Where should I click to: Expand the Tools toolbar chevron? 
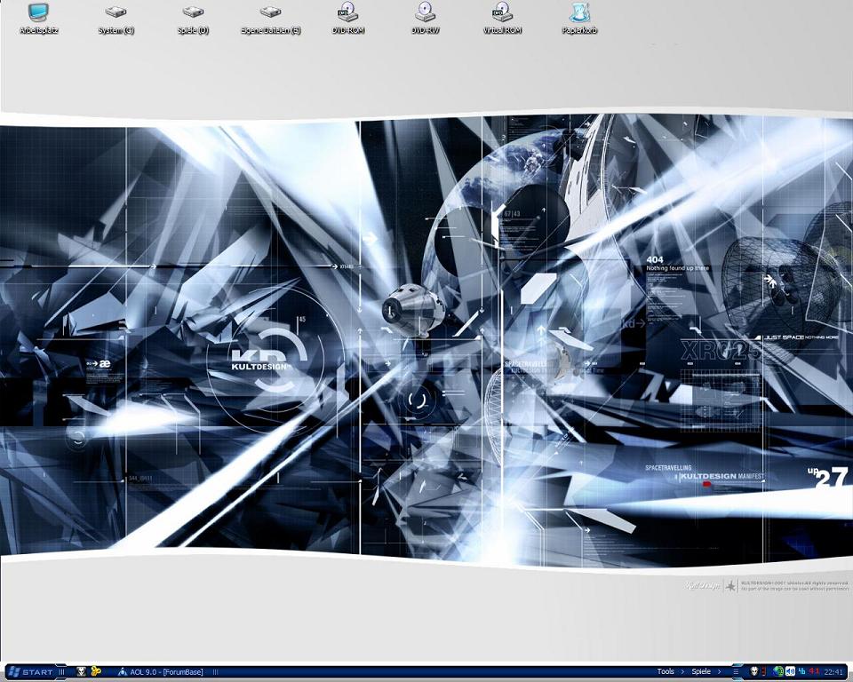coord(682,671)
